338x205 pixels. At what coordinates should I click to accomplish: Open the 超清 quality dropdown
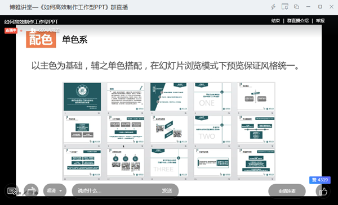[55, 190]
